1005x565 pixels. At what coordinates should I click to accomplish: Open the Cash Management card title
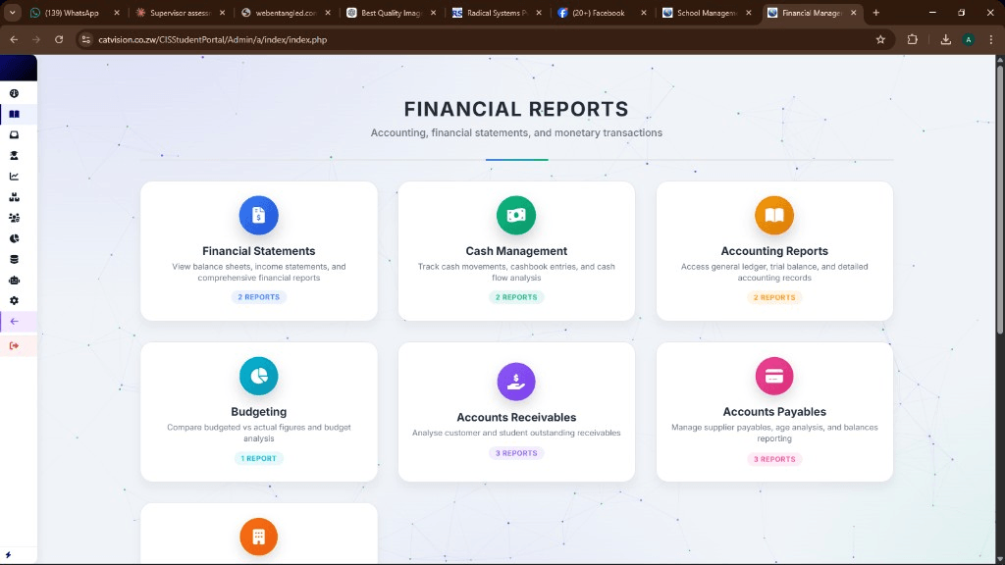click(x=516, y=251)
